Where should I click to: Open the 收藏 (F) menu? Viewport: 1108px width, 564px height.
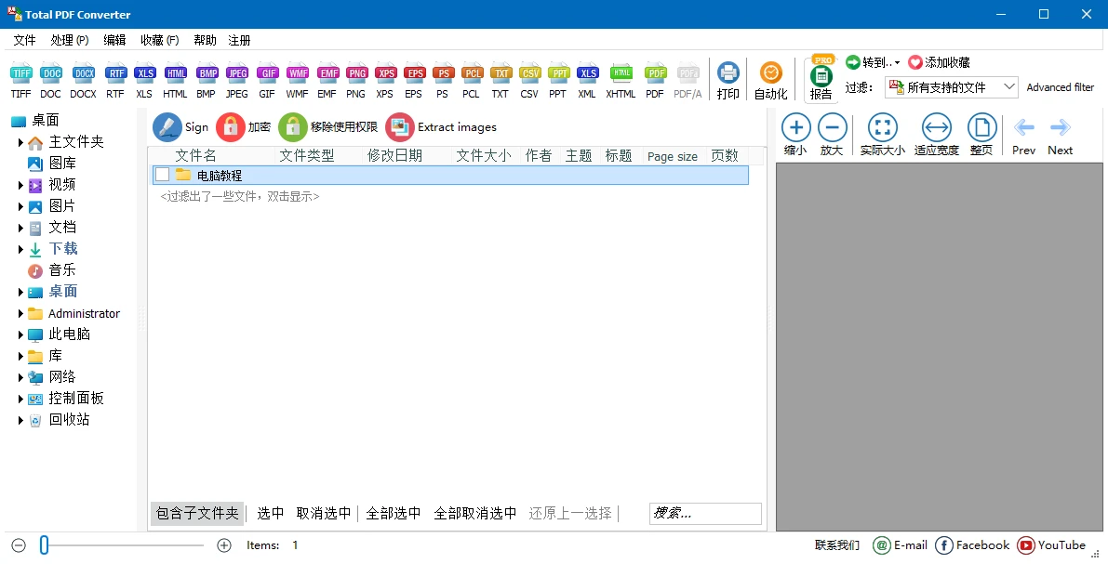pyautogui.click(x=160, y=40)
